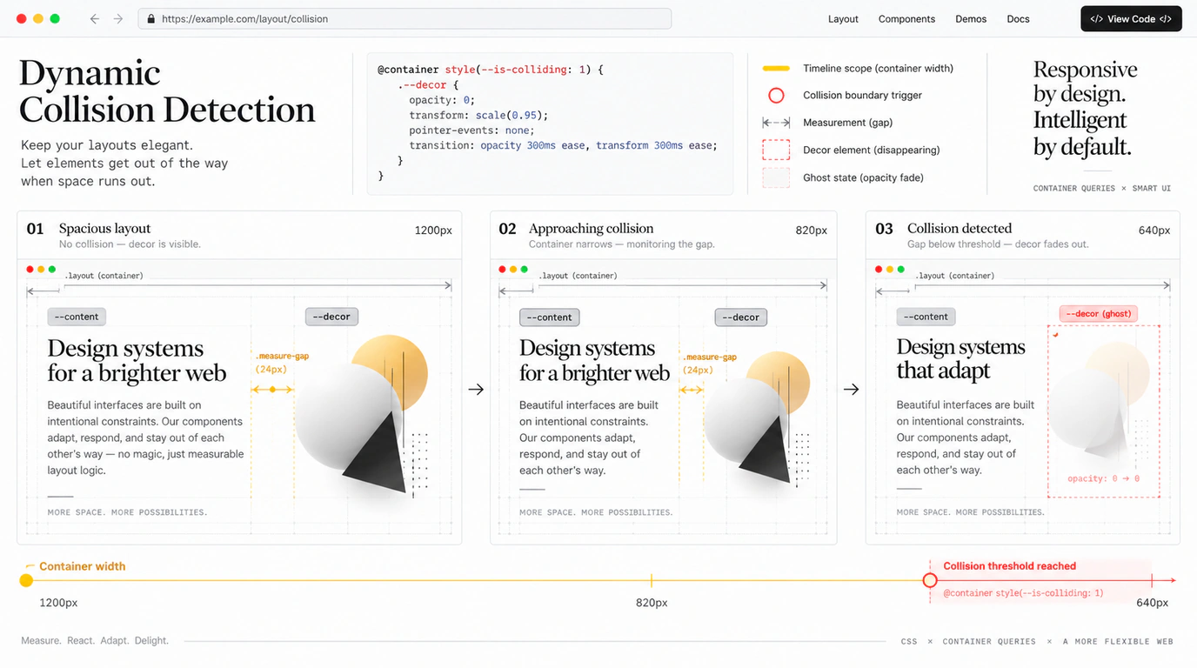Click the faded ghost artwork in Collision detected panel
This screenshot has height=668, width=1197.
[1100, 402]
